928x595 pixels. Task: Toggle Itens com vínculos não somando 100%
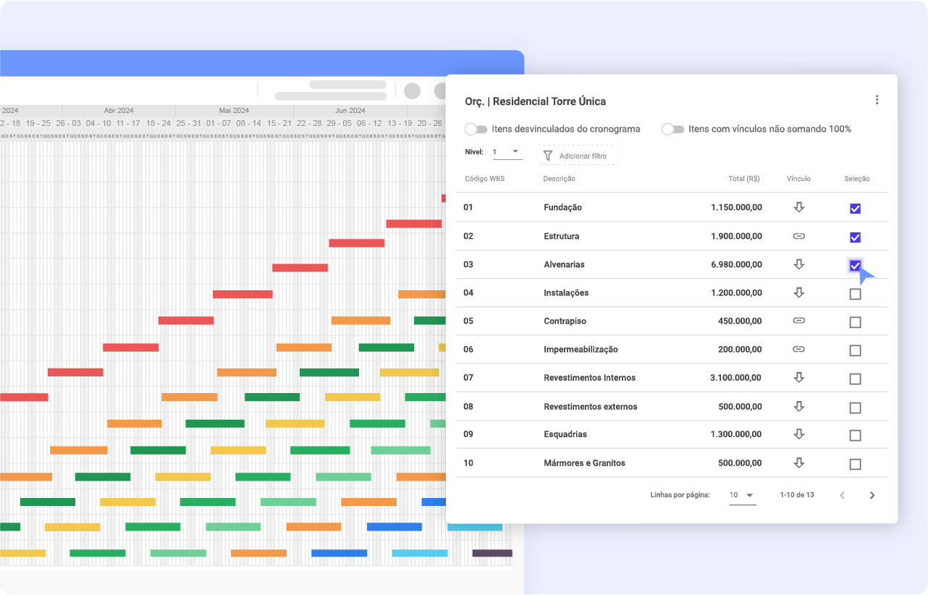tap(673, 129)
